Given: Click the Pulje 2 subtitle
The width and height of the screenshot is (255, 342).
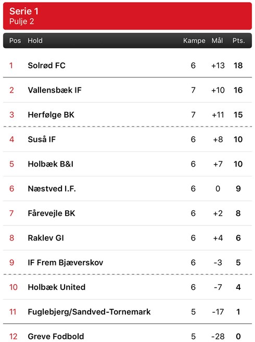Looking at the screenshot, I should point(21,21).
